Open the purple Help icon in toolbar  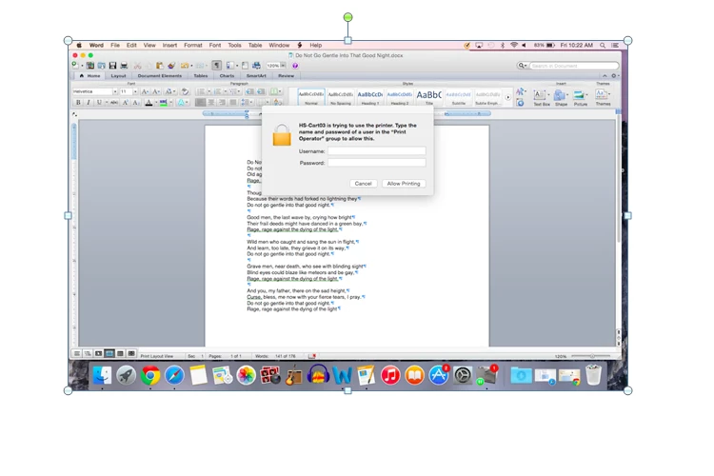[x=295, y=66]
